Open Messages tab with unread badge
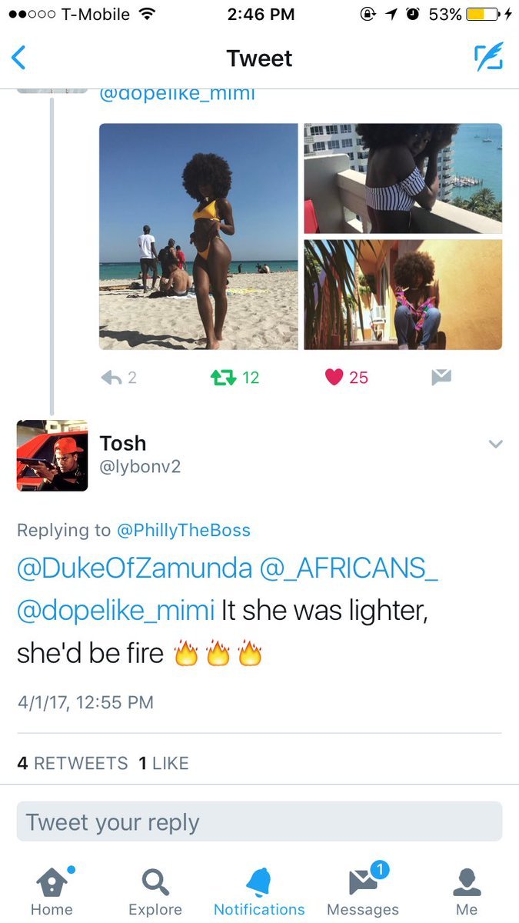The width and height of the screenshot is (519, 923). (x=363, y=891)
